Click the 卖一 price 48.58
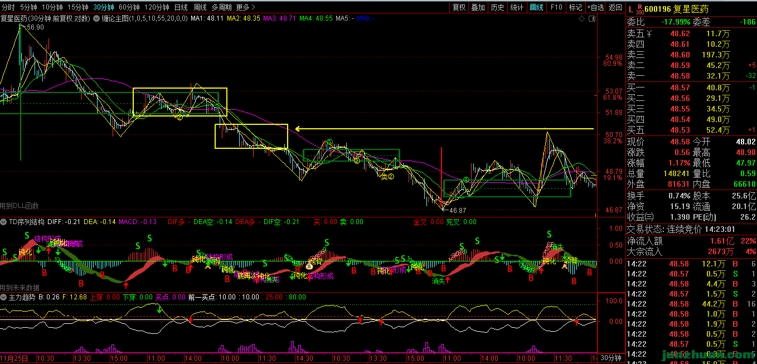 pyautogui.click(x=680, y=76)
